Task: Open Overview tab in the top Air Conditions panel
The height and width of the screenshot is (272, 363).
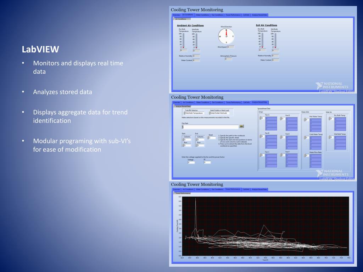Action: click(177, 15)
